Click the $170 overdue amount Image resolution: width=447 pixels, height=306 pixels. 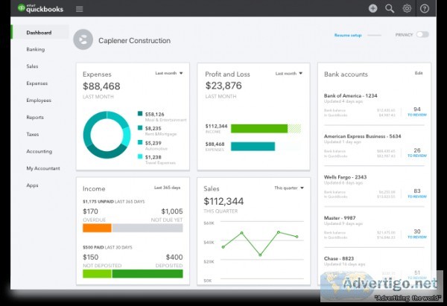point(90,211)
